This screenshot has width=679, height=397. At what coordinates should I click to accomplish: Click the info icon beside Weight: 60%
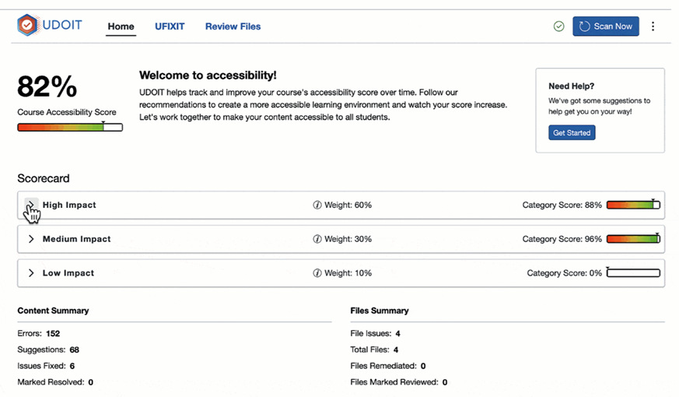tap(317, 205)
